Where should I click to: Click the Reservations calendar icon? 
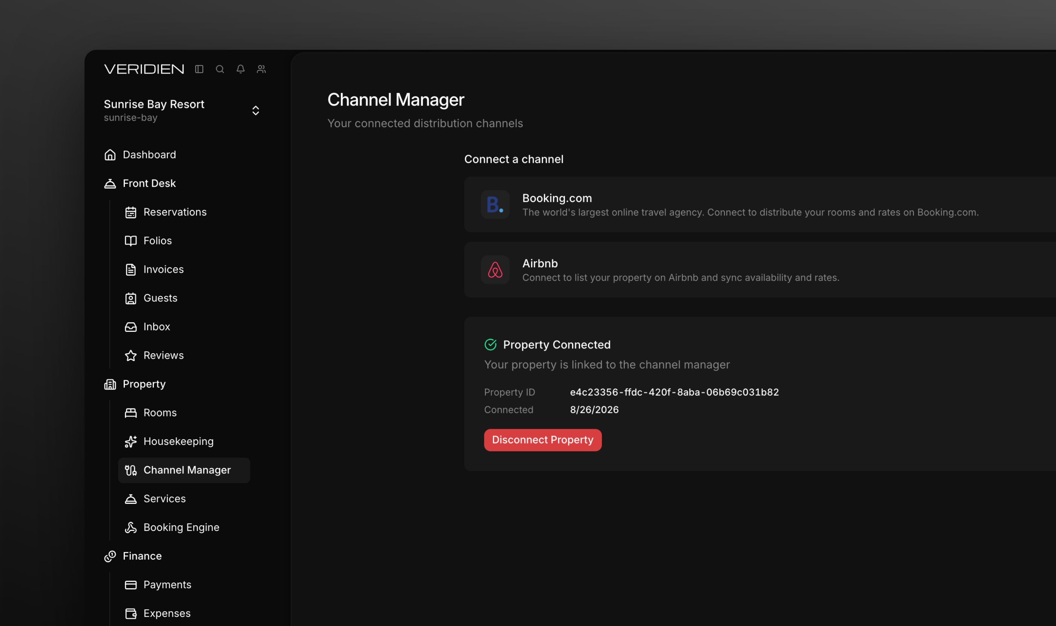pyautogui.click(x=131, y=212)
